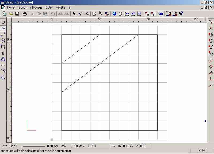Viewport: 214px width, 154px height.
Task: Open the Outils menu
Action: tap(49, 7)
